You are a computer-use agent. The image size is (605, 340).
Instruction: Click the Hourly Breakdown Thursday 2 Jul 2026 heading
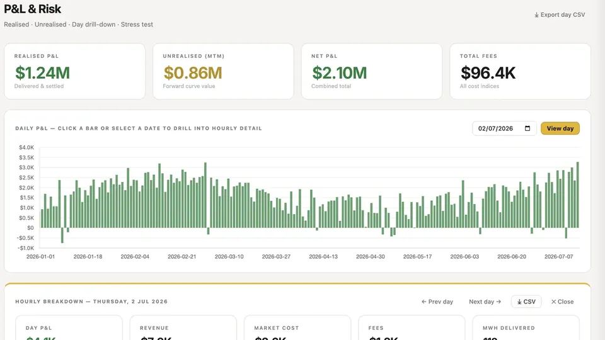point(91,302)
